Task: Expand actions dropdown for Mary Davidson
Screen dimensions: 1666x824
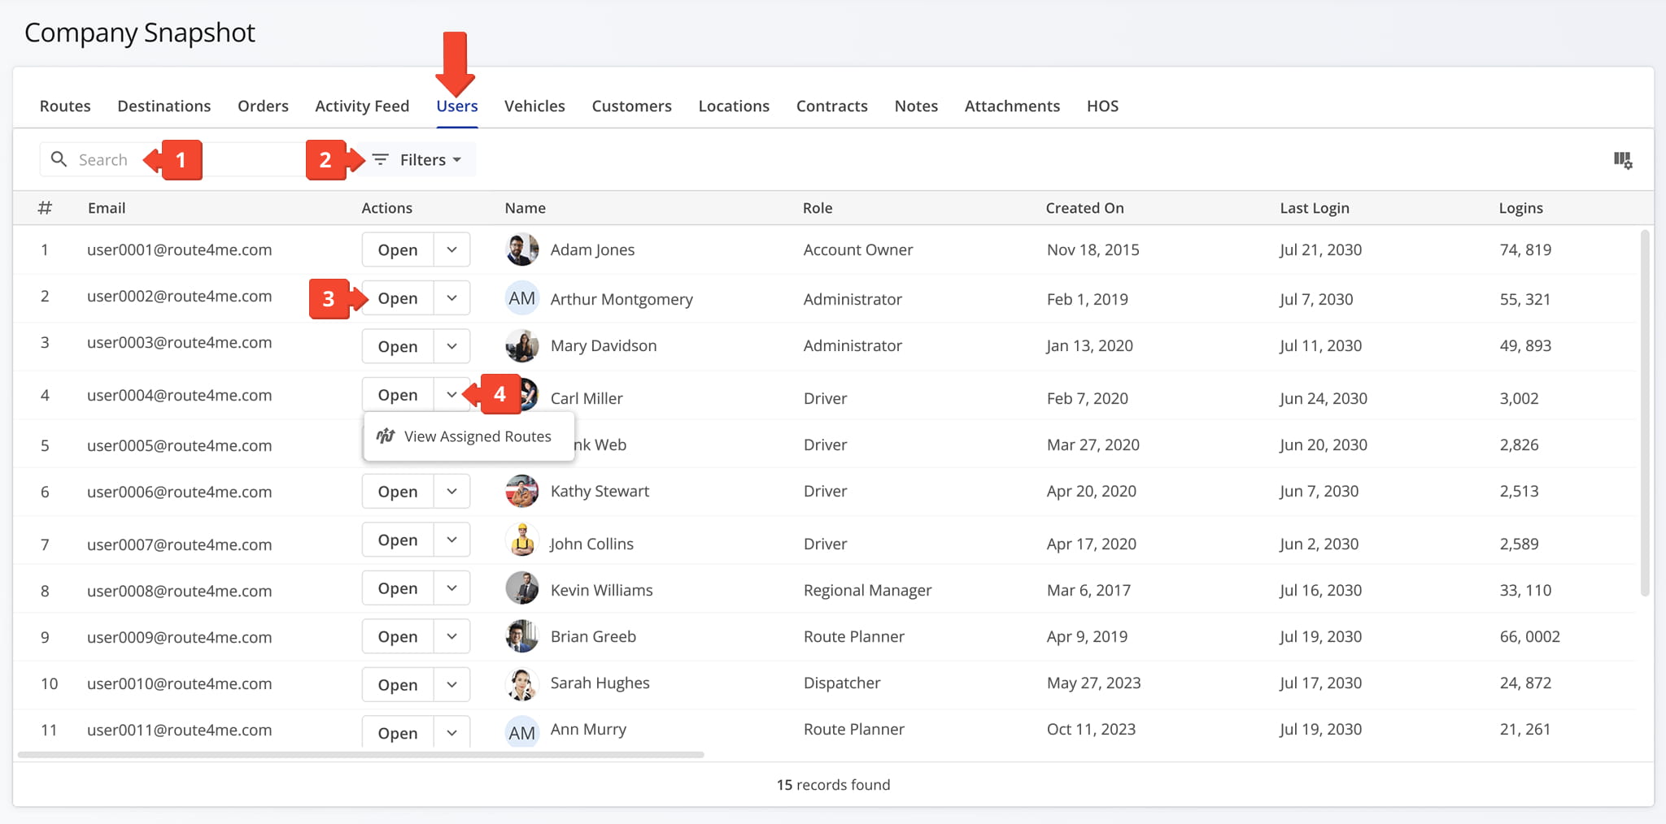Action: coord(452,346)
